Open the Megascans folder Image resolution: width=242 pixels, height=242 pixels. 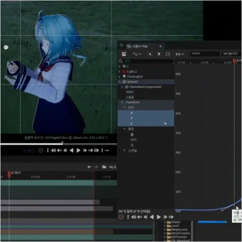[x=179, y=229]
